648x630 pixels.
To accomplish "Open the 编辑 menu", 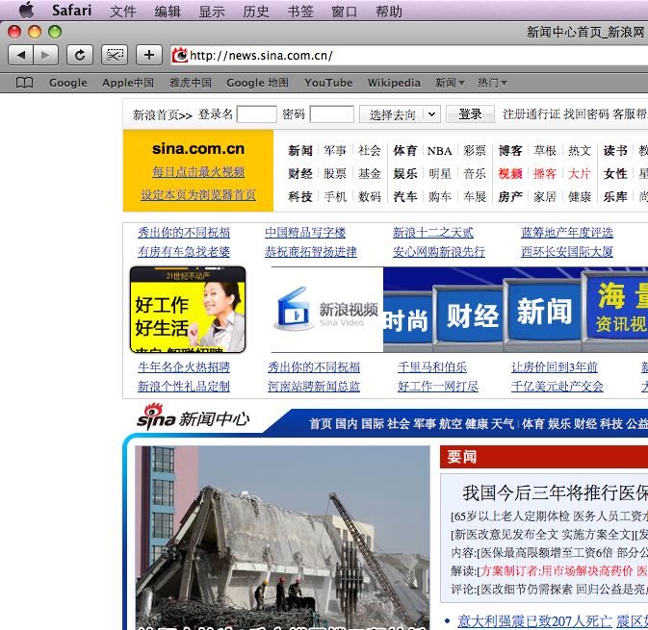I will (168, 12).
